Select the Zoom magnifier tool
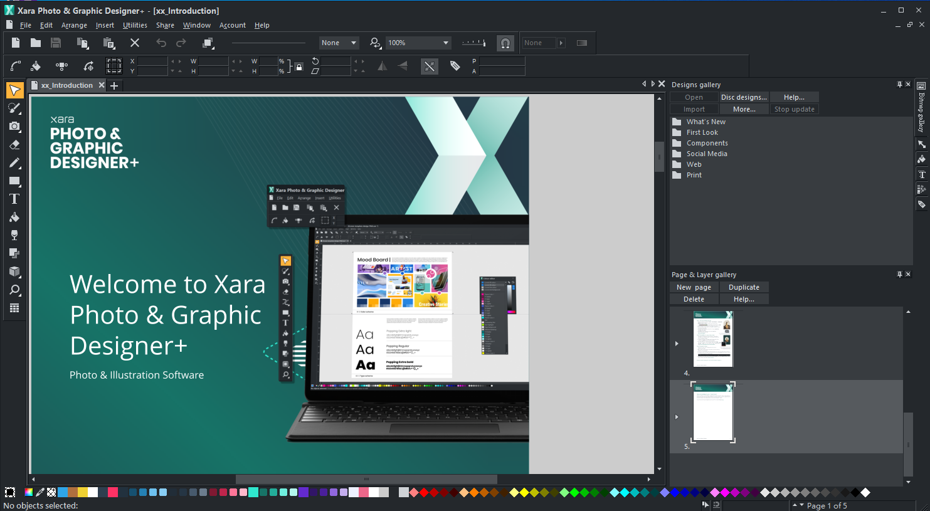 point(14,290)
